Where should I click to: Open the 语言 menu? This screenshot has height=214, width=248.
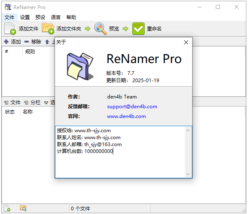[56, 17]
